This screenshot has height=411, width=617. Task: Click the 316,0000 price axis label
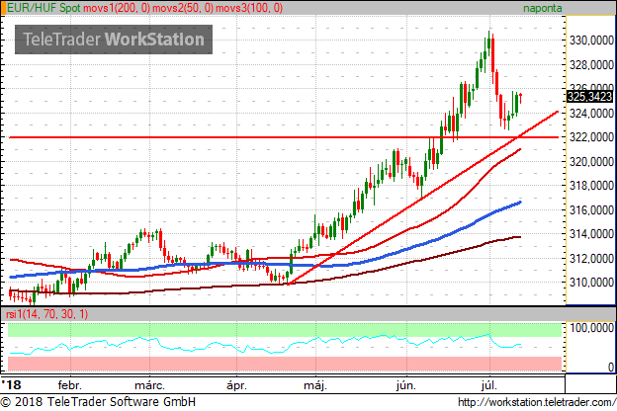[591, 210]
